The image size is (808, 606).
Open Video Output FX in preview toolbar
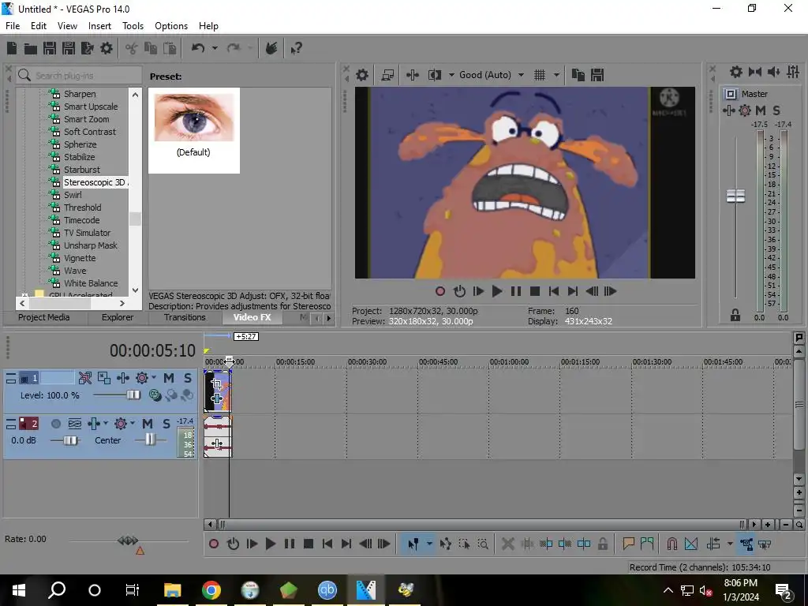[412, 75]
